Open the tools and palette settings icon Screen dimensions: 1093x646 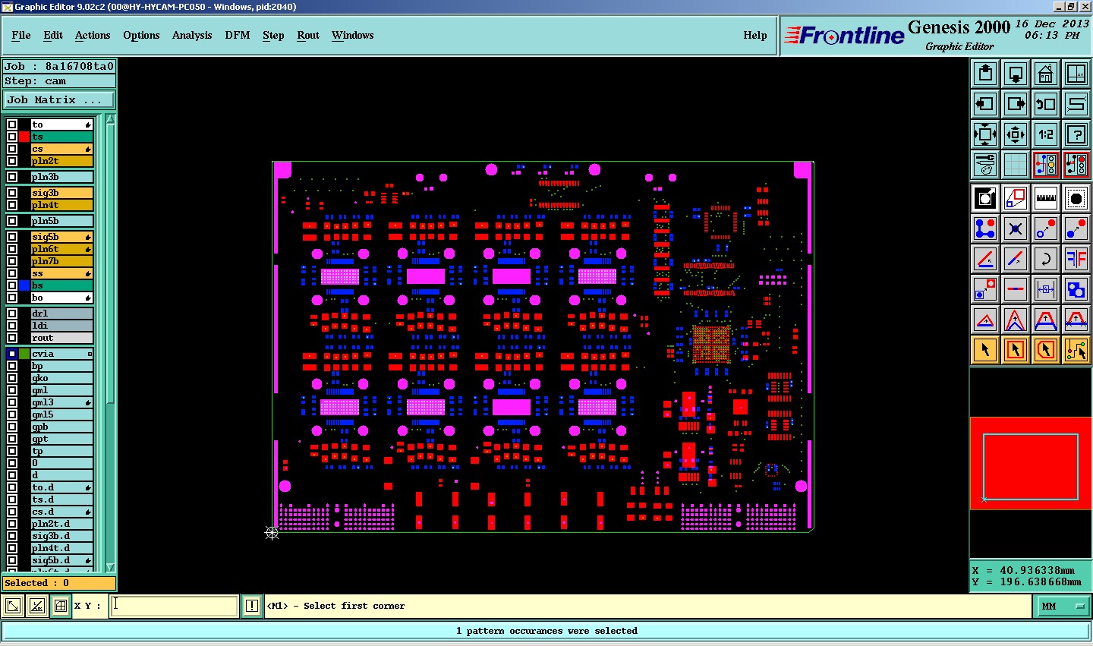point(985,165)
